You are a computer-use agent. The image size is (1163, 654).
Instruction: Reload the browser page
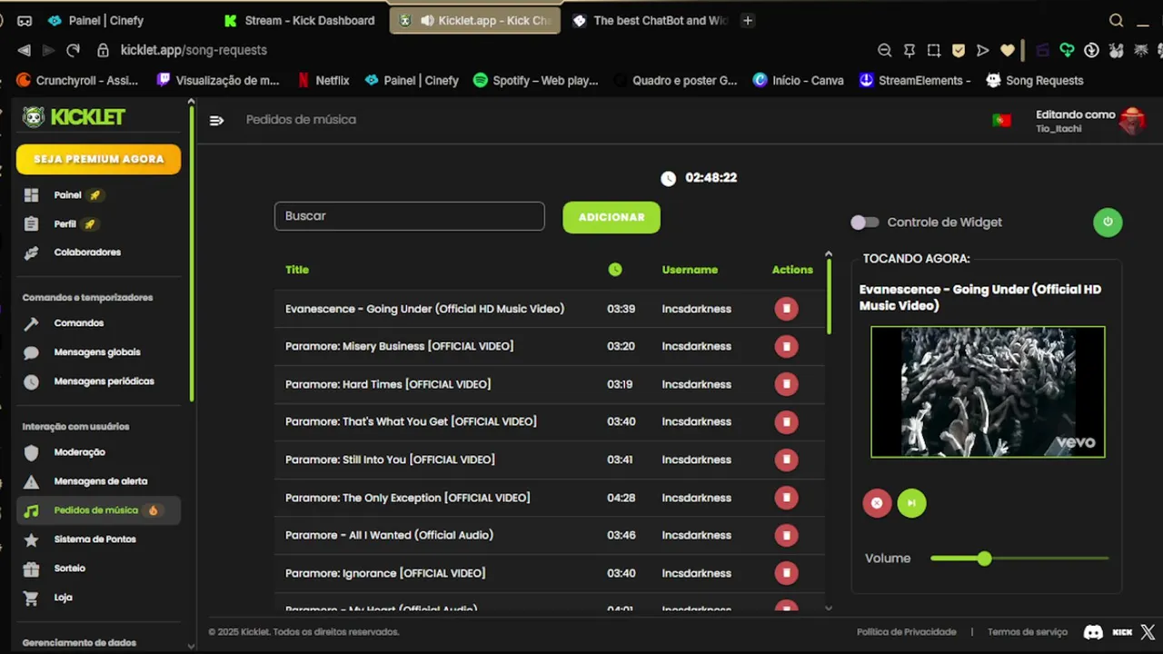tap(73, 50)
